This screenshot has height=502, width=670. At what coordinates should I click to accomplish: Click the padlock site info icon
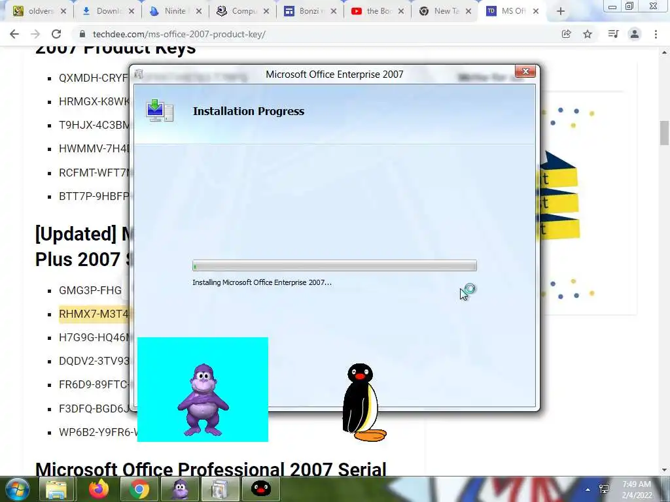(82, 34)
